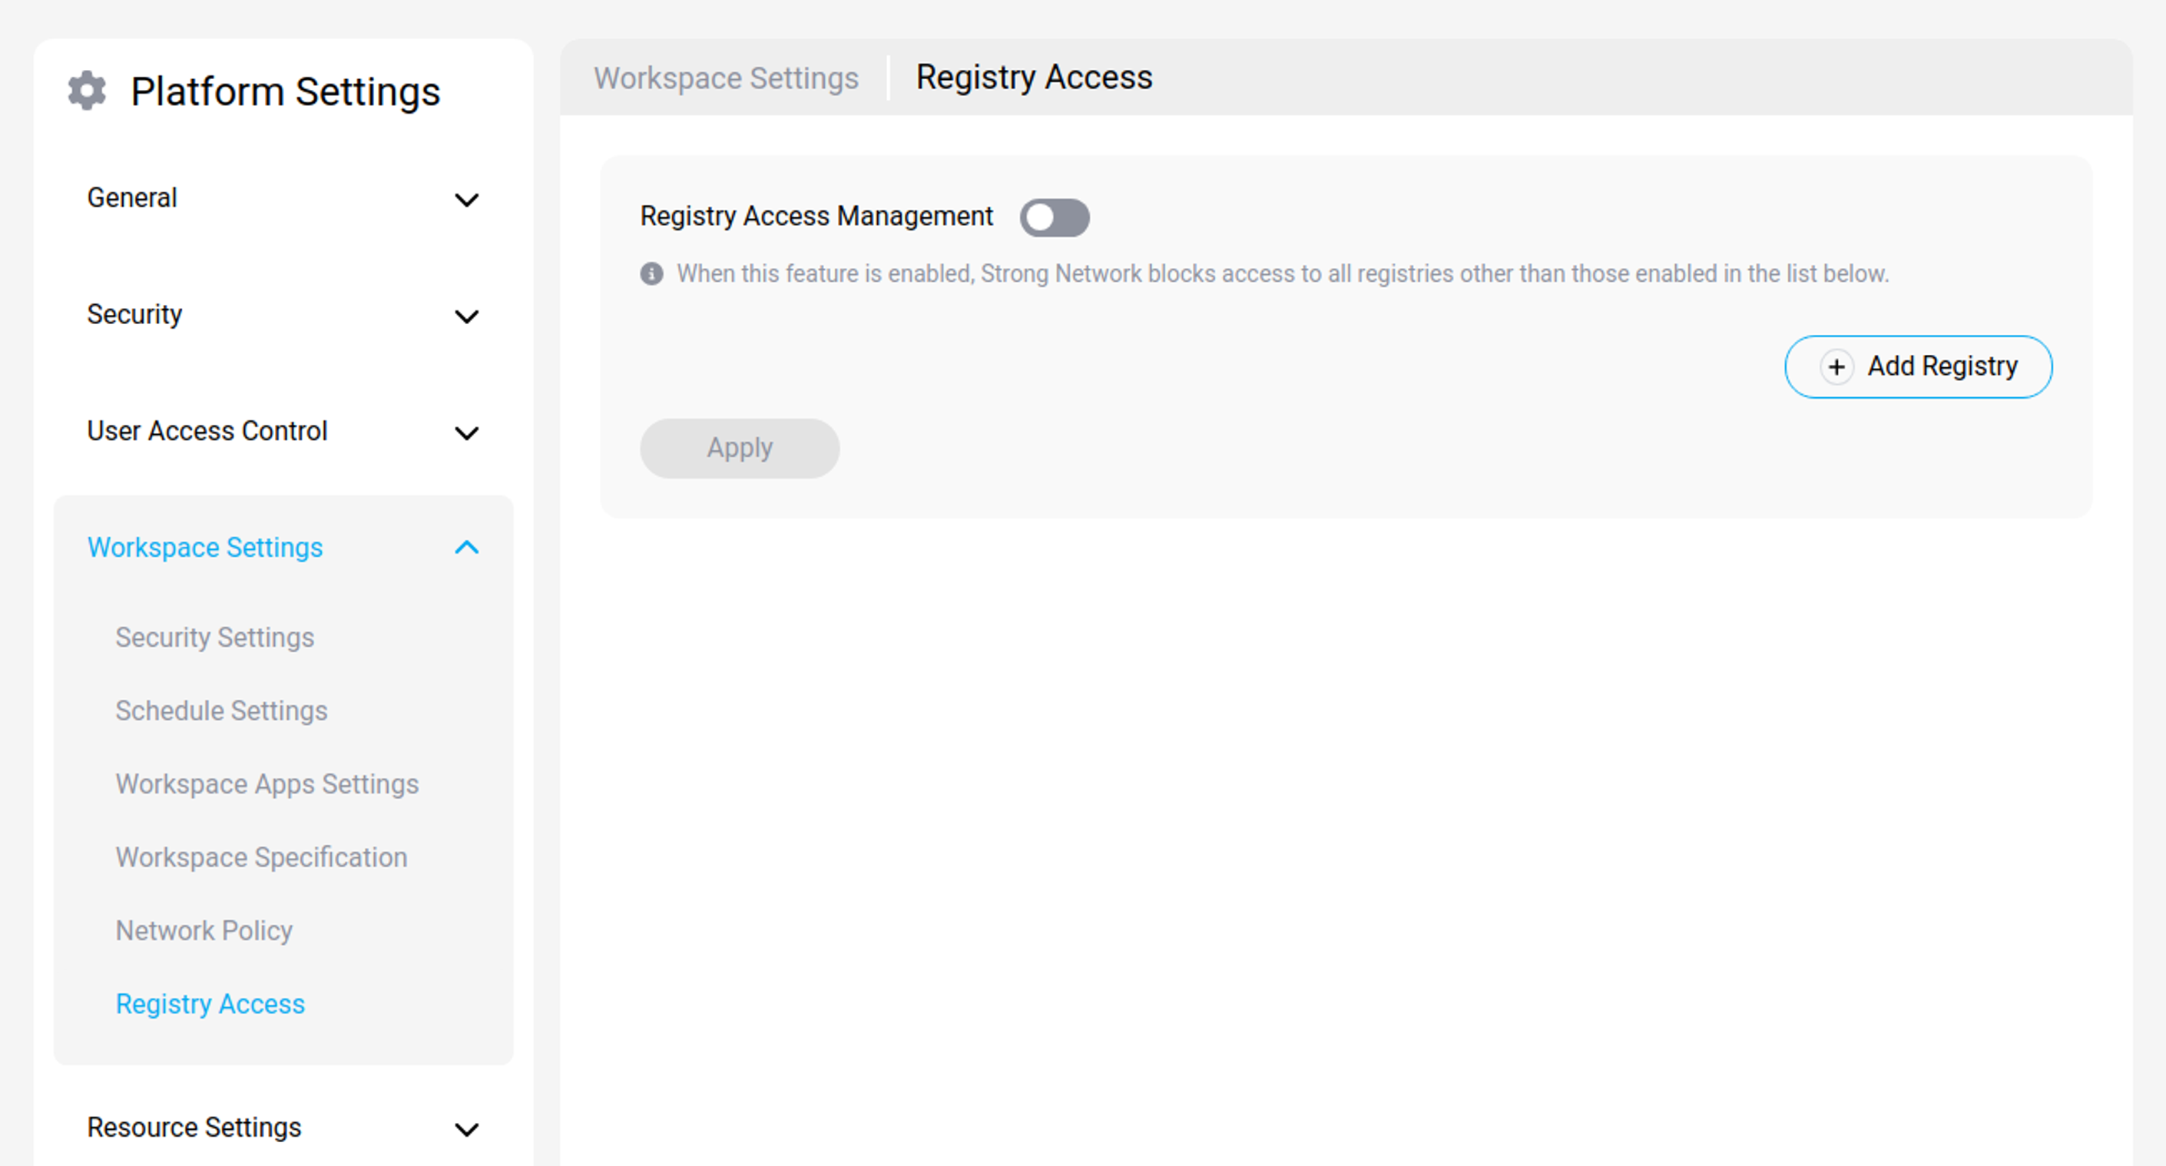Click the plus icon inside Add Registry button
Image resolution: width=2166 pixels, height=1166 pixels.
click(1836, 367)
